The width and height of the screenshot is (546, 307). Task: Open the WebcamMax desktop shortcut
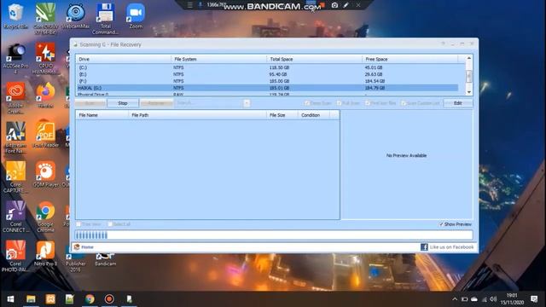(75, 16)
